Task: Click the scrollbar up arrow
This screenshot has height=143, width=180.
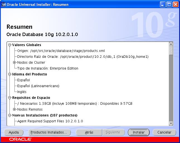Action: point(171,44)
